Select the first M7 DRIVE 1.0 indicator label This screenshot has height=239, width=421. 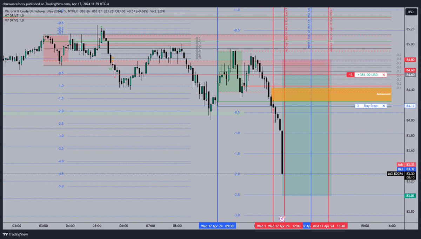(x=14, y=16)
